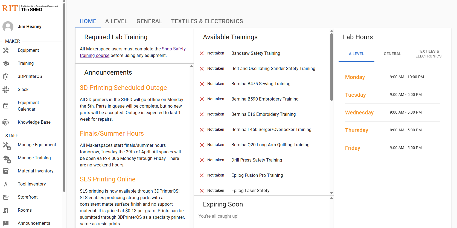The height and width of the screenshot is (228, 457).
Task: Open the Shop Safety training course link
Action: pos(174,49)
